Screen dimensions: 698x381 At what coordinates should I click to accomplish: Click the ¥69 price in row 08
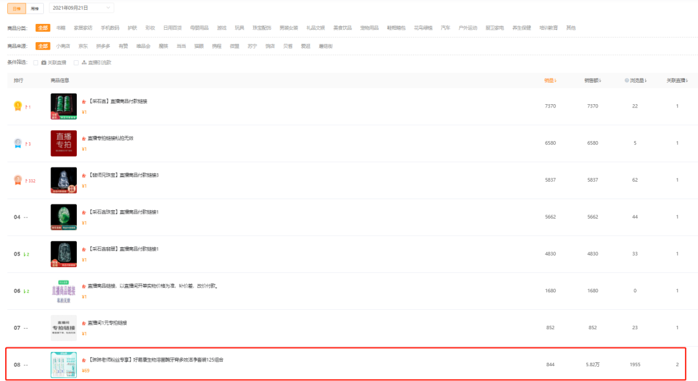click(85, 371)
